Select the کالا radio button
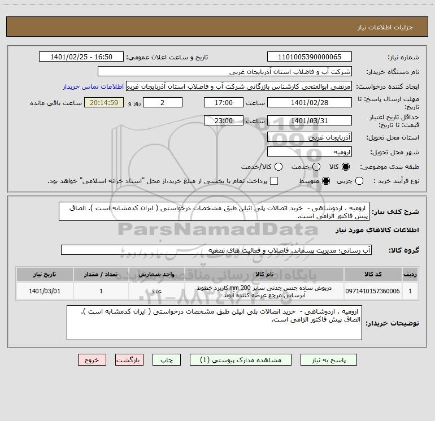Image resolution: width=435 pixels, height=421 pixels. [x=346, y=167]
